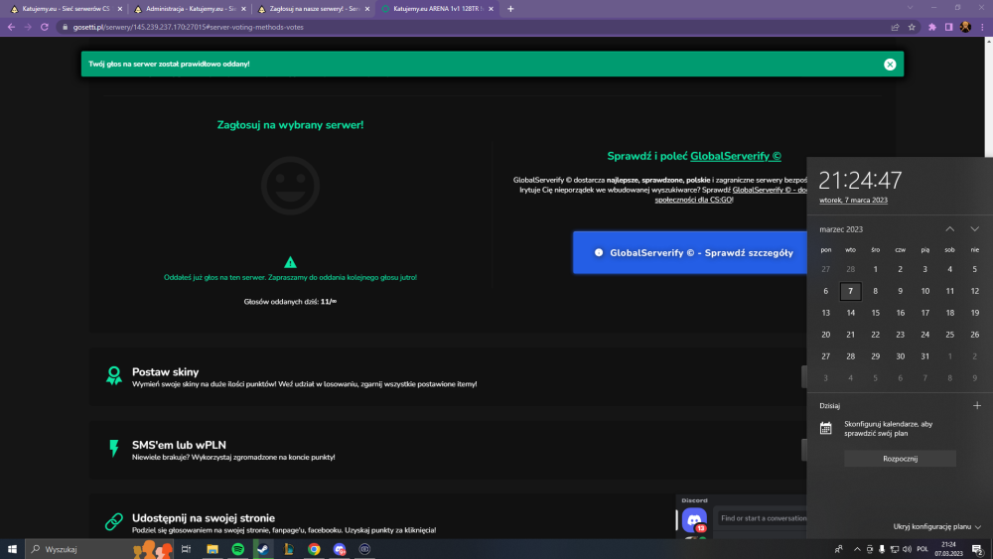Screen dimensions: 993x559
Task: Open network status tray icon
Action: (895, 549)
